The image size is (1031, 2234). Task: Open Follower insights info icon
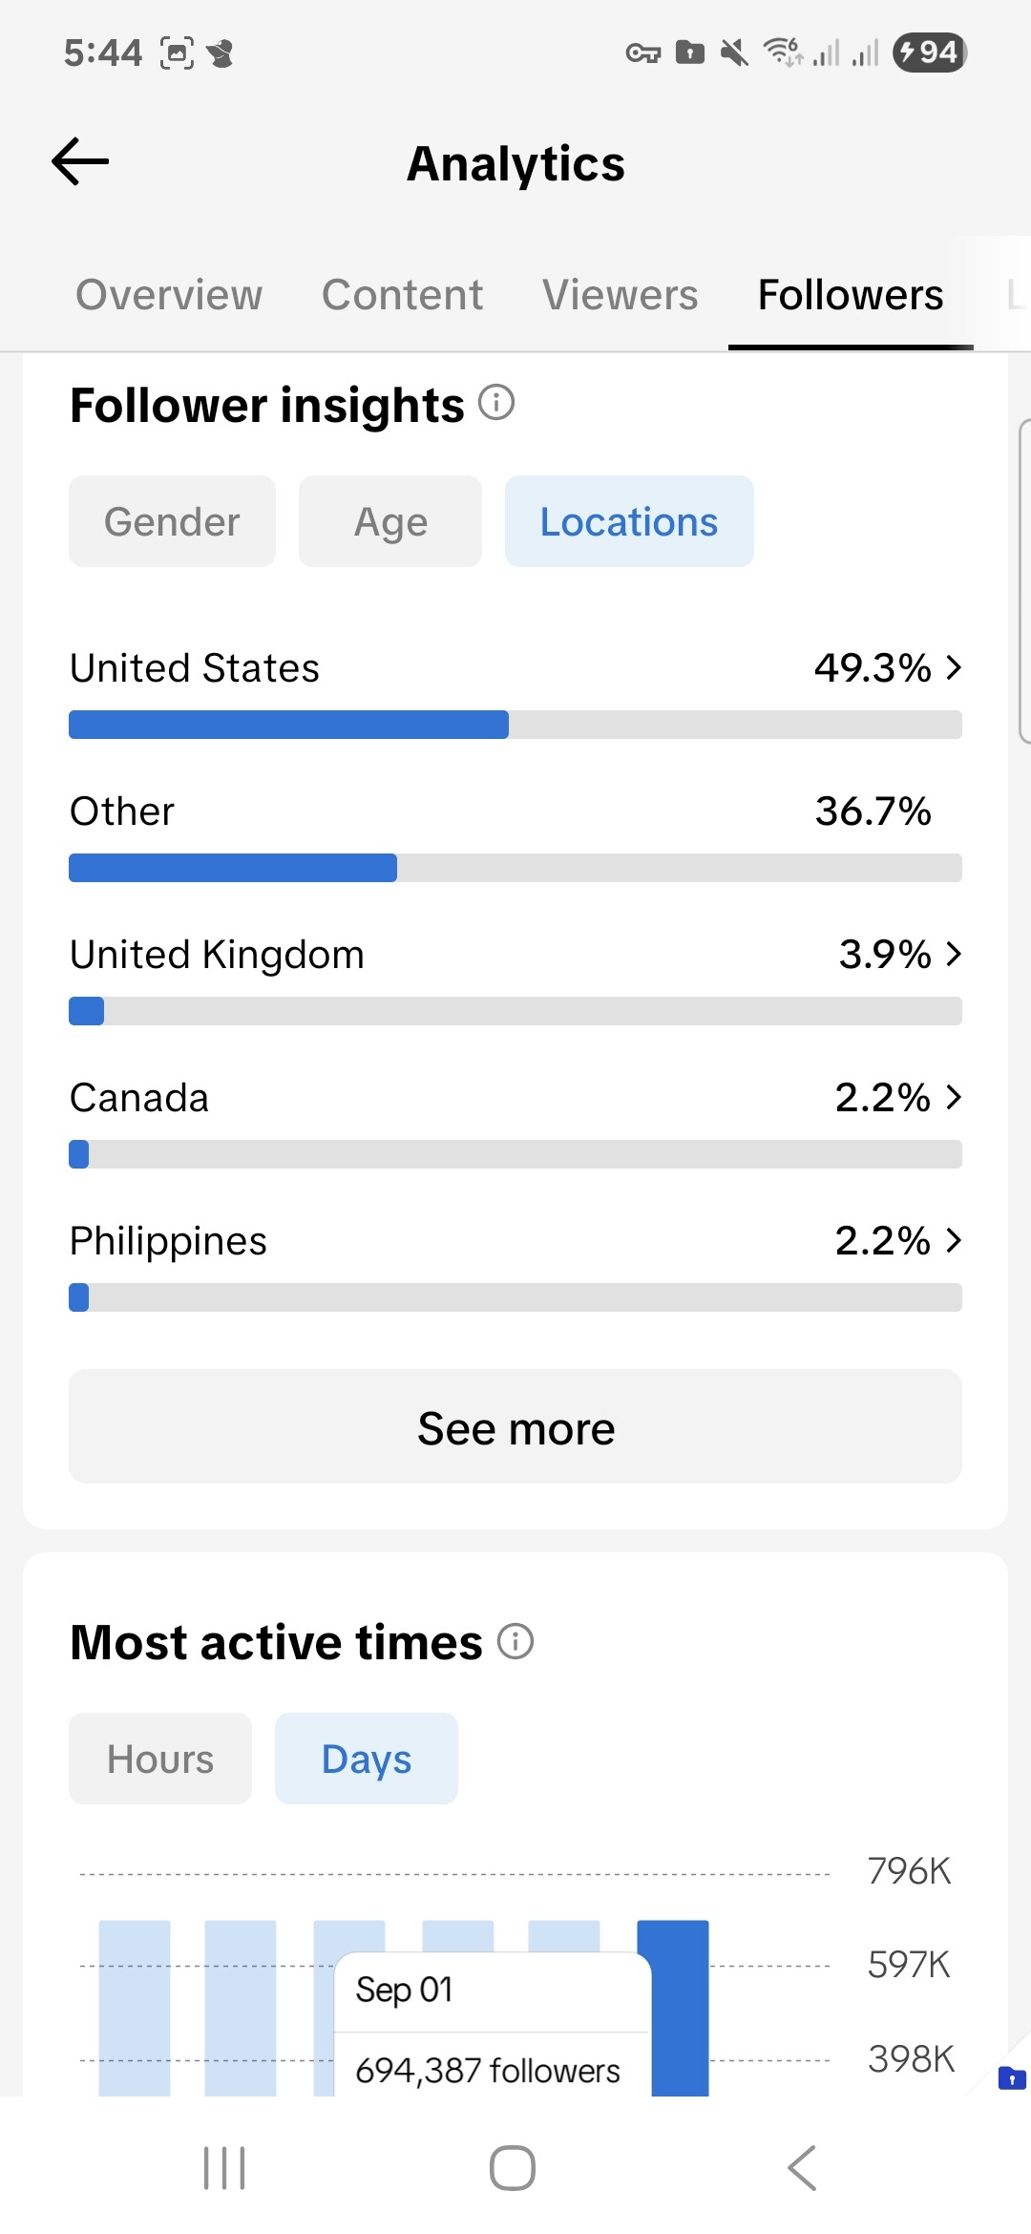[496, 403]
